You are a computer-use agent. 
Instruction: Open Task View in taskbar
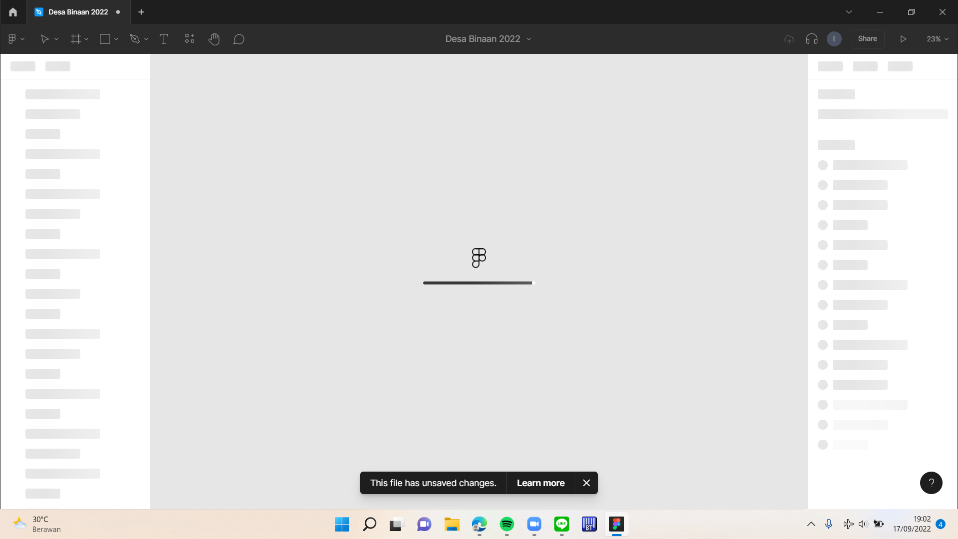pyautogui.click(x=396, y=525)
